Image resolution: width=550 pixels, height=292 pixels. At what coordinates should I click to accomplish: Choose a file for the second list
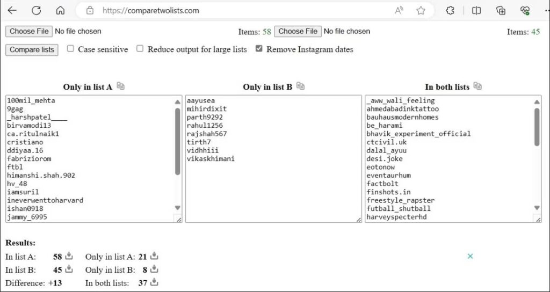tap(298, 31)
